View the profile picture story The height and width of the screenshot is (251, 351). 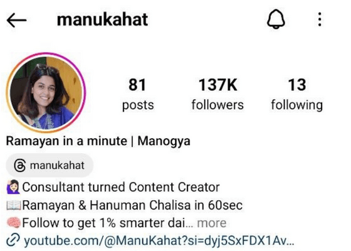46,93
